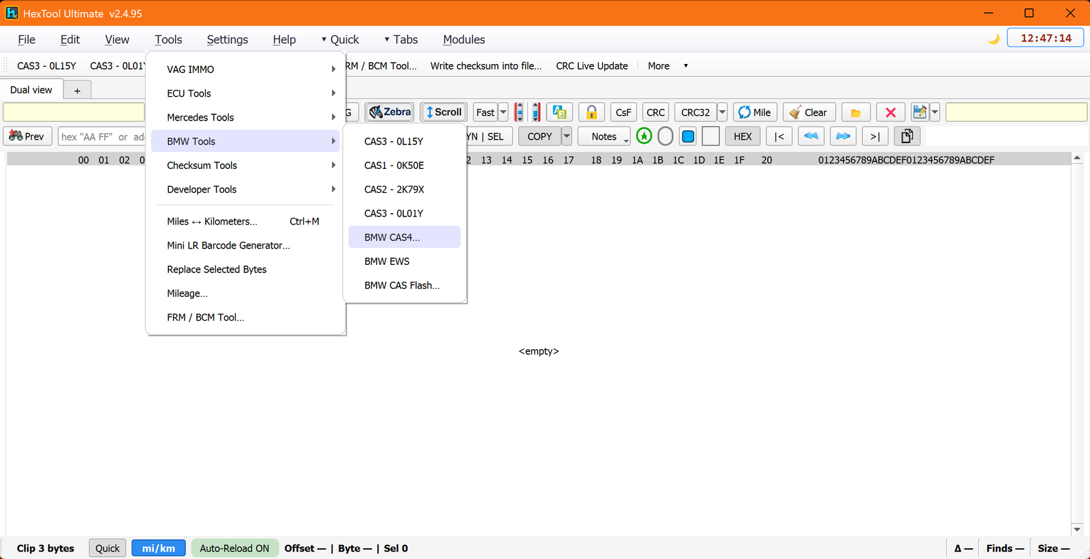Toggle the Quick button in status bar
The image size is (1090, 559).
[107, 548]
